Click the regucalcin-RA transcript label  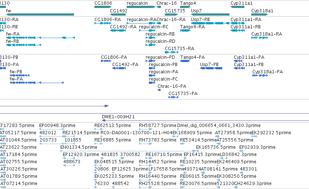pyautogui.click(x=142, y=20)
